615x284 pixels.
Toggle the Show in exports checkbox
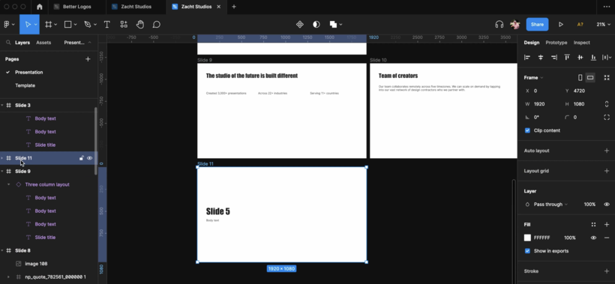tap(527, 251)
